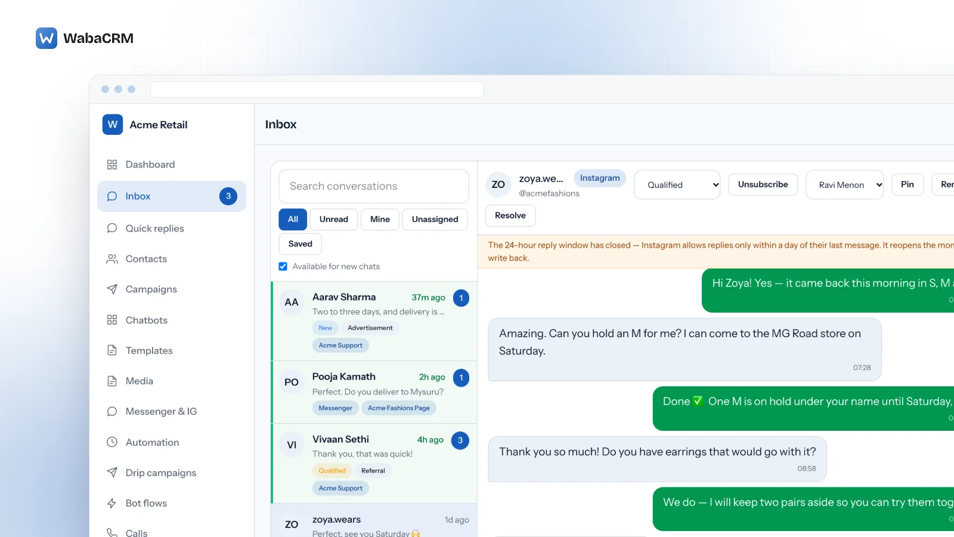
Task: Click the Templates document icon
Action: (112, 351)
